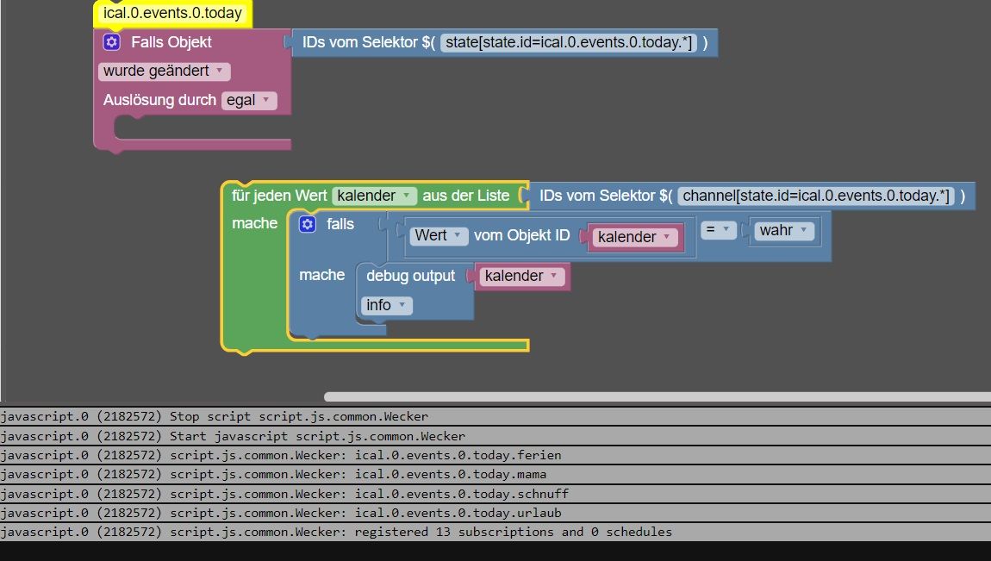Image resolution: width=991 pixels, height=561 pixels.
Task: Open kalender variable dropdown in Objekt ID
Action: point(634,237)
